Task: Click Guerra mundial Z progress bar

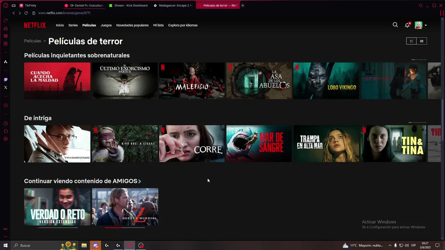Action: click(125, 227)
